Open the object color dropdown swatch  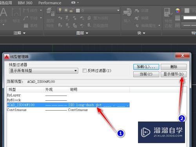point(189,11)
